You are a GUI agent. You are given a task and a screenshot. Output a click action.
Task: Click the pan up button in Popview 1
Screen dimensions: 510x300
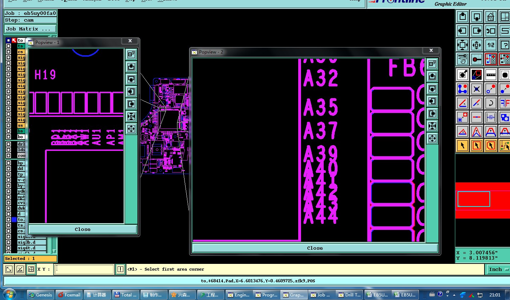pyautogui.click(x=131, y=67)
